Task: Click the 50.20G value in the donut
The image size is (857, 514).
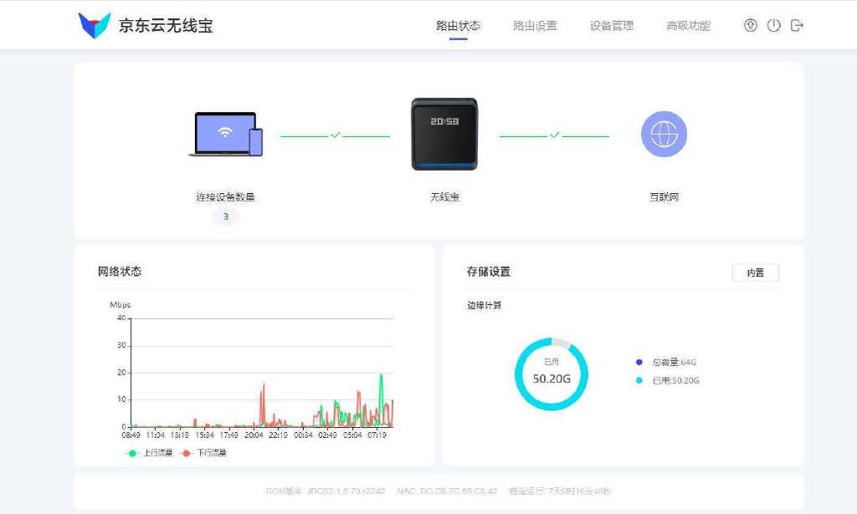Action: click(552, 379)
